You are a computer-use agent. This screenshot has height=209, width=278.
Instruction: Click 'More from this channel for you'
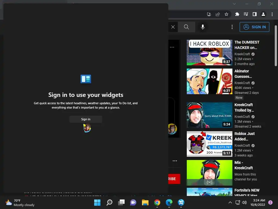245,177
